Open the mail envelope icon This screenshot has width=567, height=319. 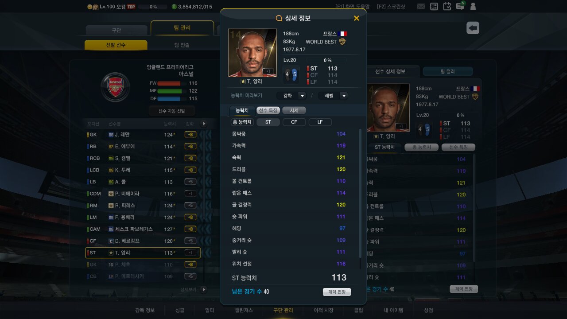[x=421, y=7]
